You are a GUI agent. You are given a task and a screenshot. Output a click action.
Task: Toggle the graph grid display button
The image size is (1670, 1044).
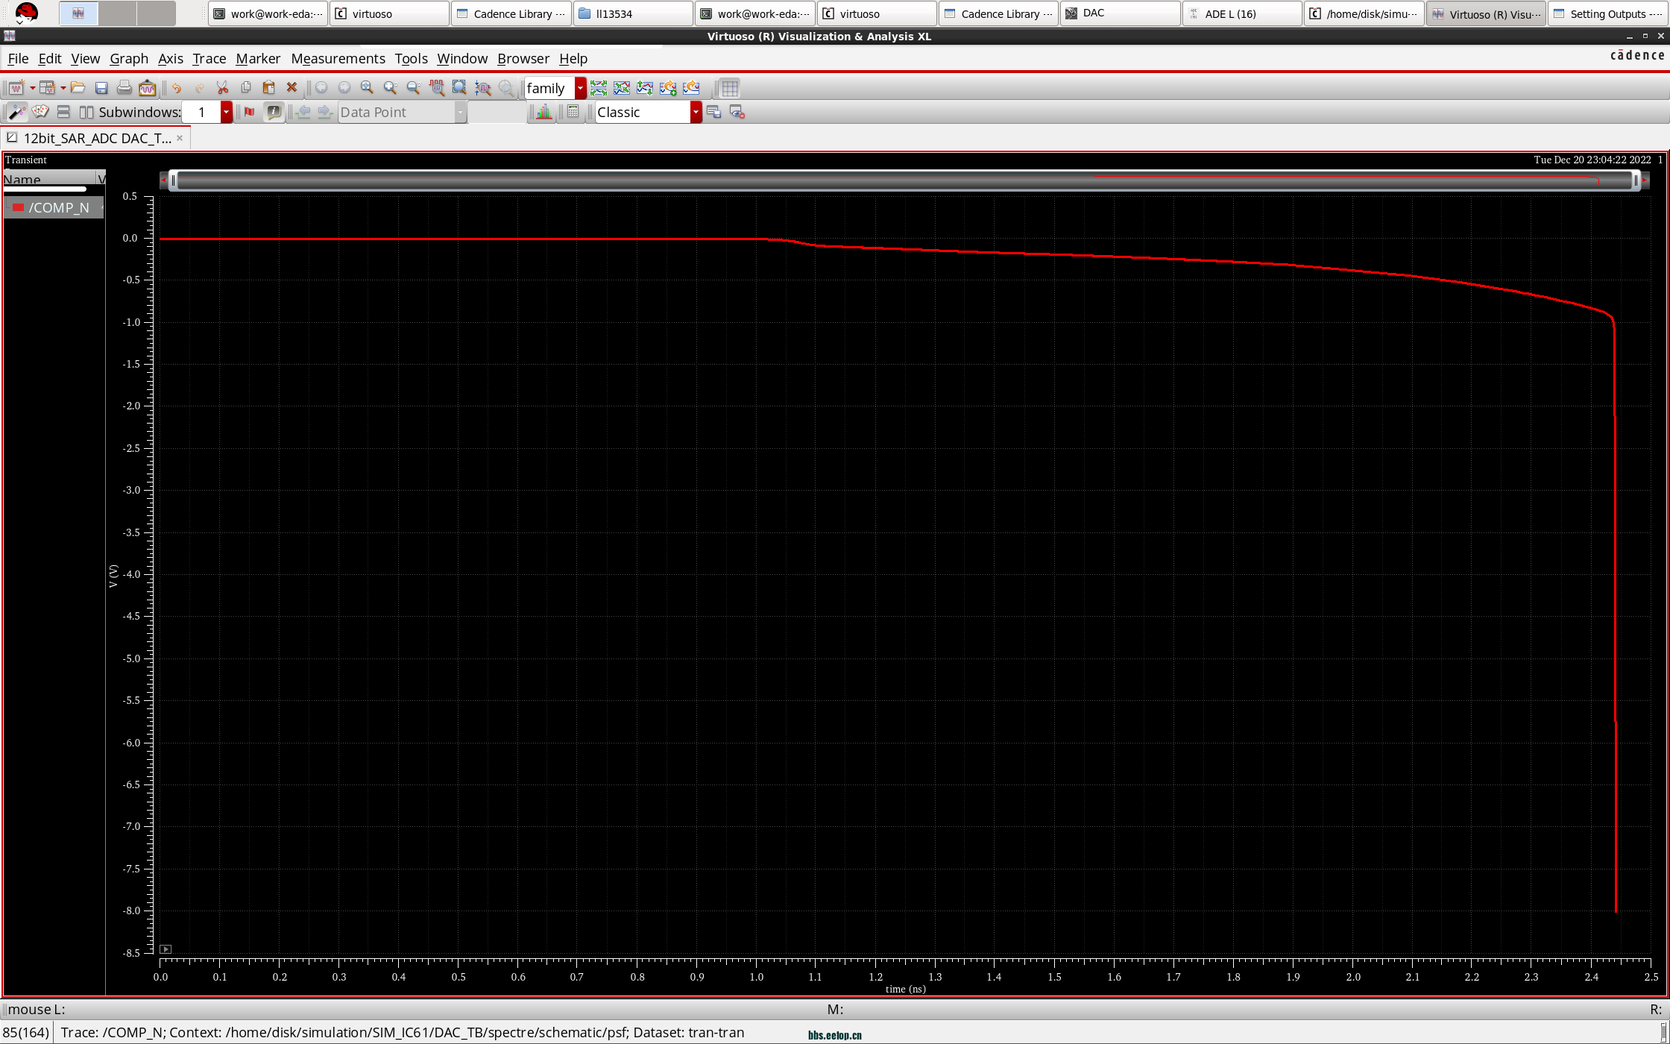[x=730, y=88]
